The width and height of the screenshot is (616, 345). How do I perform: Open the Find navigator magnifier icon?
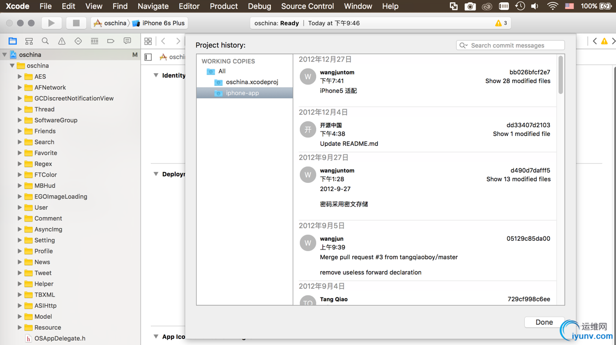pos(45,41)
